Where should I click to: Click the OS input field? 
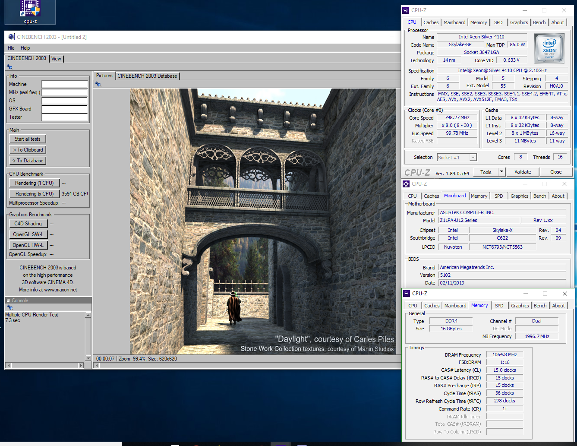65,101
